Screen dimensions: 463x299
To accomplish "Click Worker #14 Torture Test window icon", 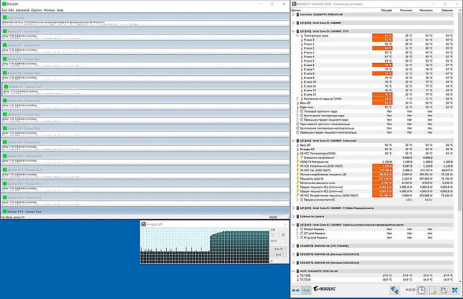I will click(5, 212).
